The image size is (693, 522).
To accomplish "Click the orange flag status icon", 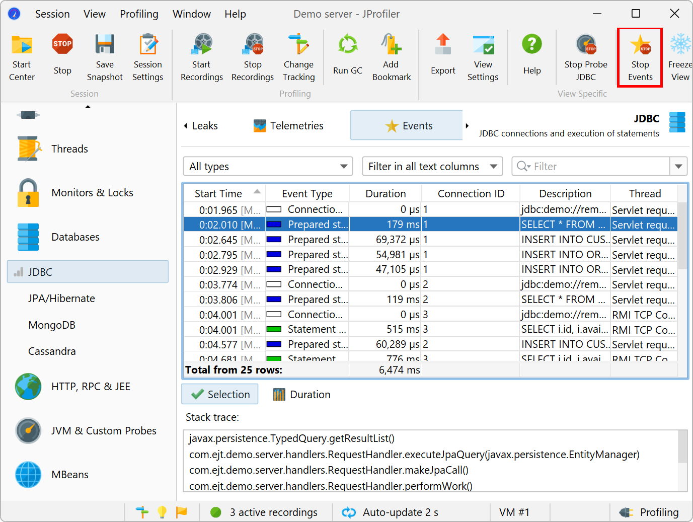I will tap(181, 512).
